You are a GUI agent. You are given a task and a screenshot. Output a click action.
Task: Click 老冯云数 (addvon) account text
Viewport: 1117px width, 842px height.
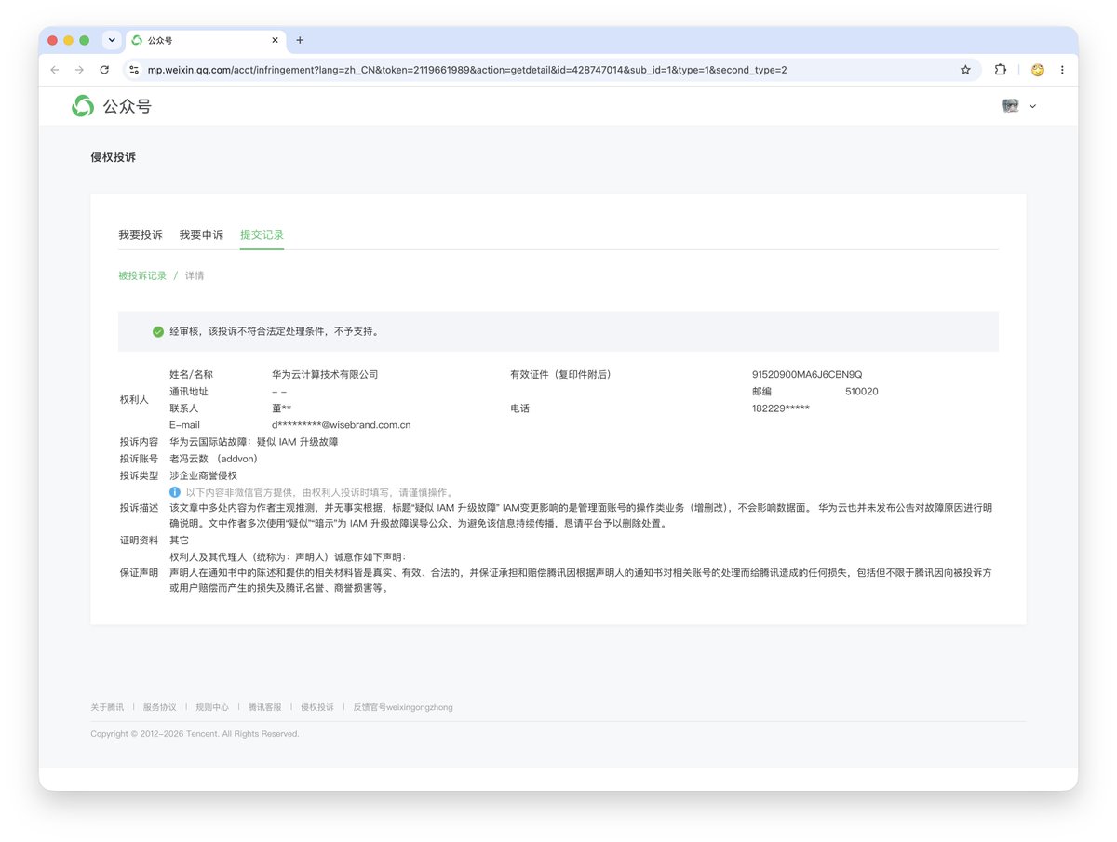pos(213,459)
